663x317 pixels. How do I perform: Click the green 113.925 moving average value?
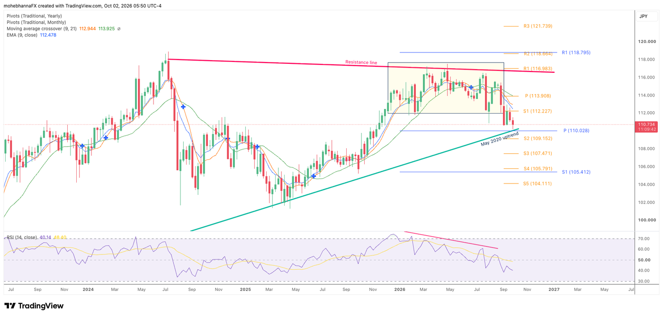106,29
